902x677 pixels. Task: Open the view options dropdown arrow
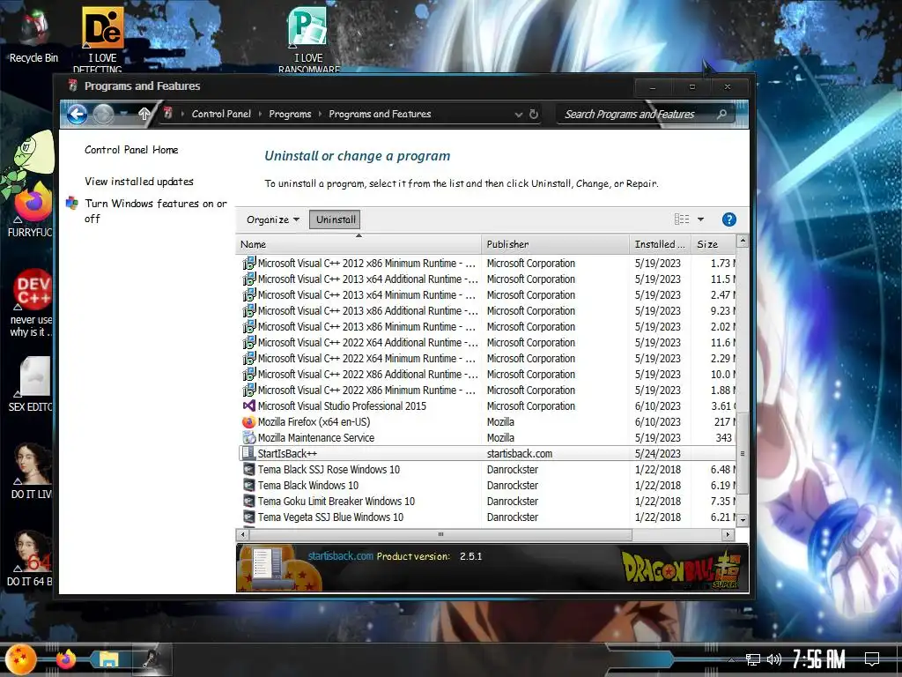(700, 219)
